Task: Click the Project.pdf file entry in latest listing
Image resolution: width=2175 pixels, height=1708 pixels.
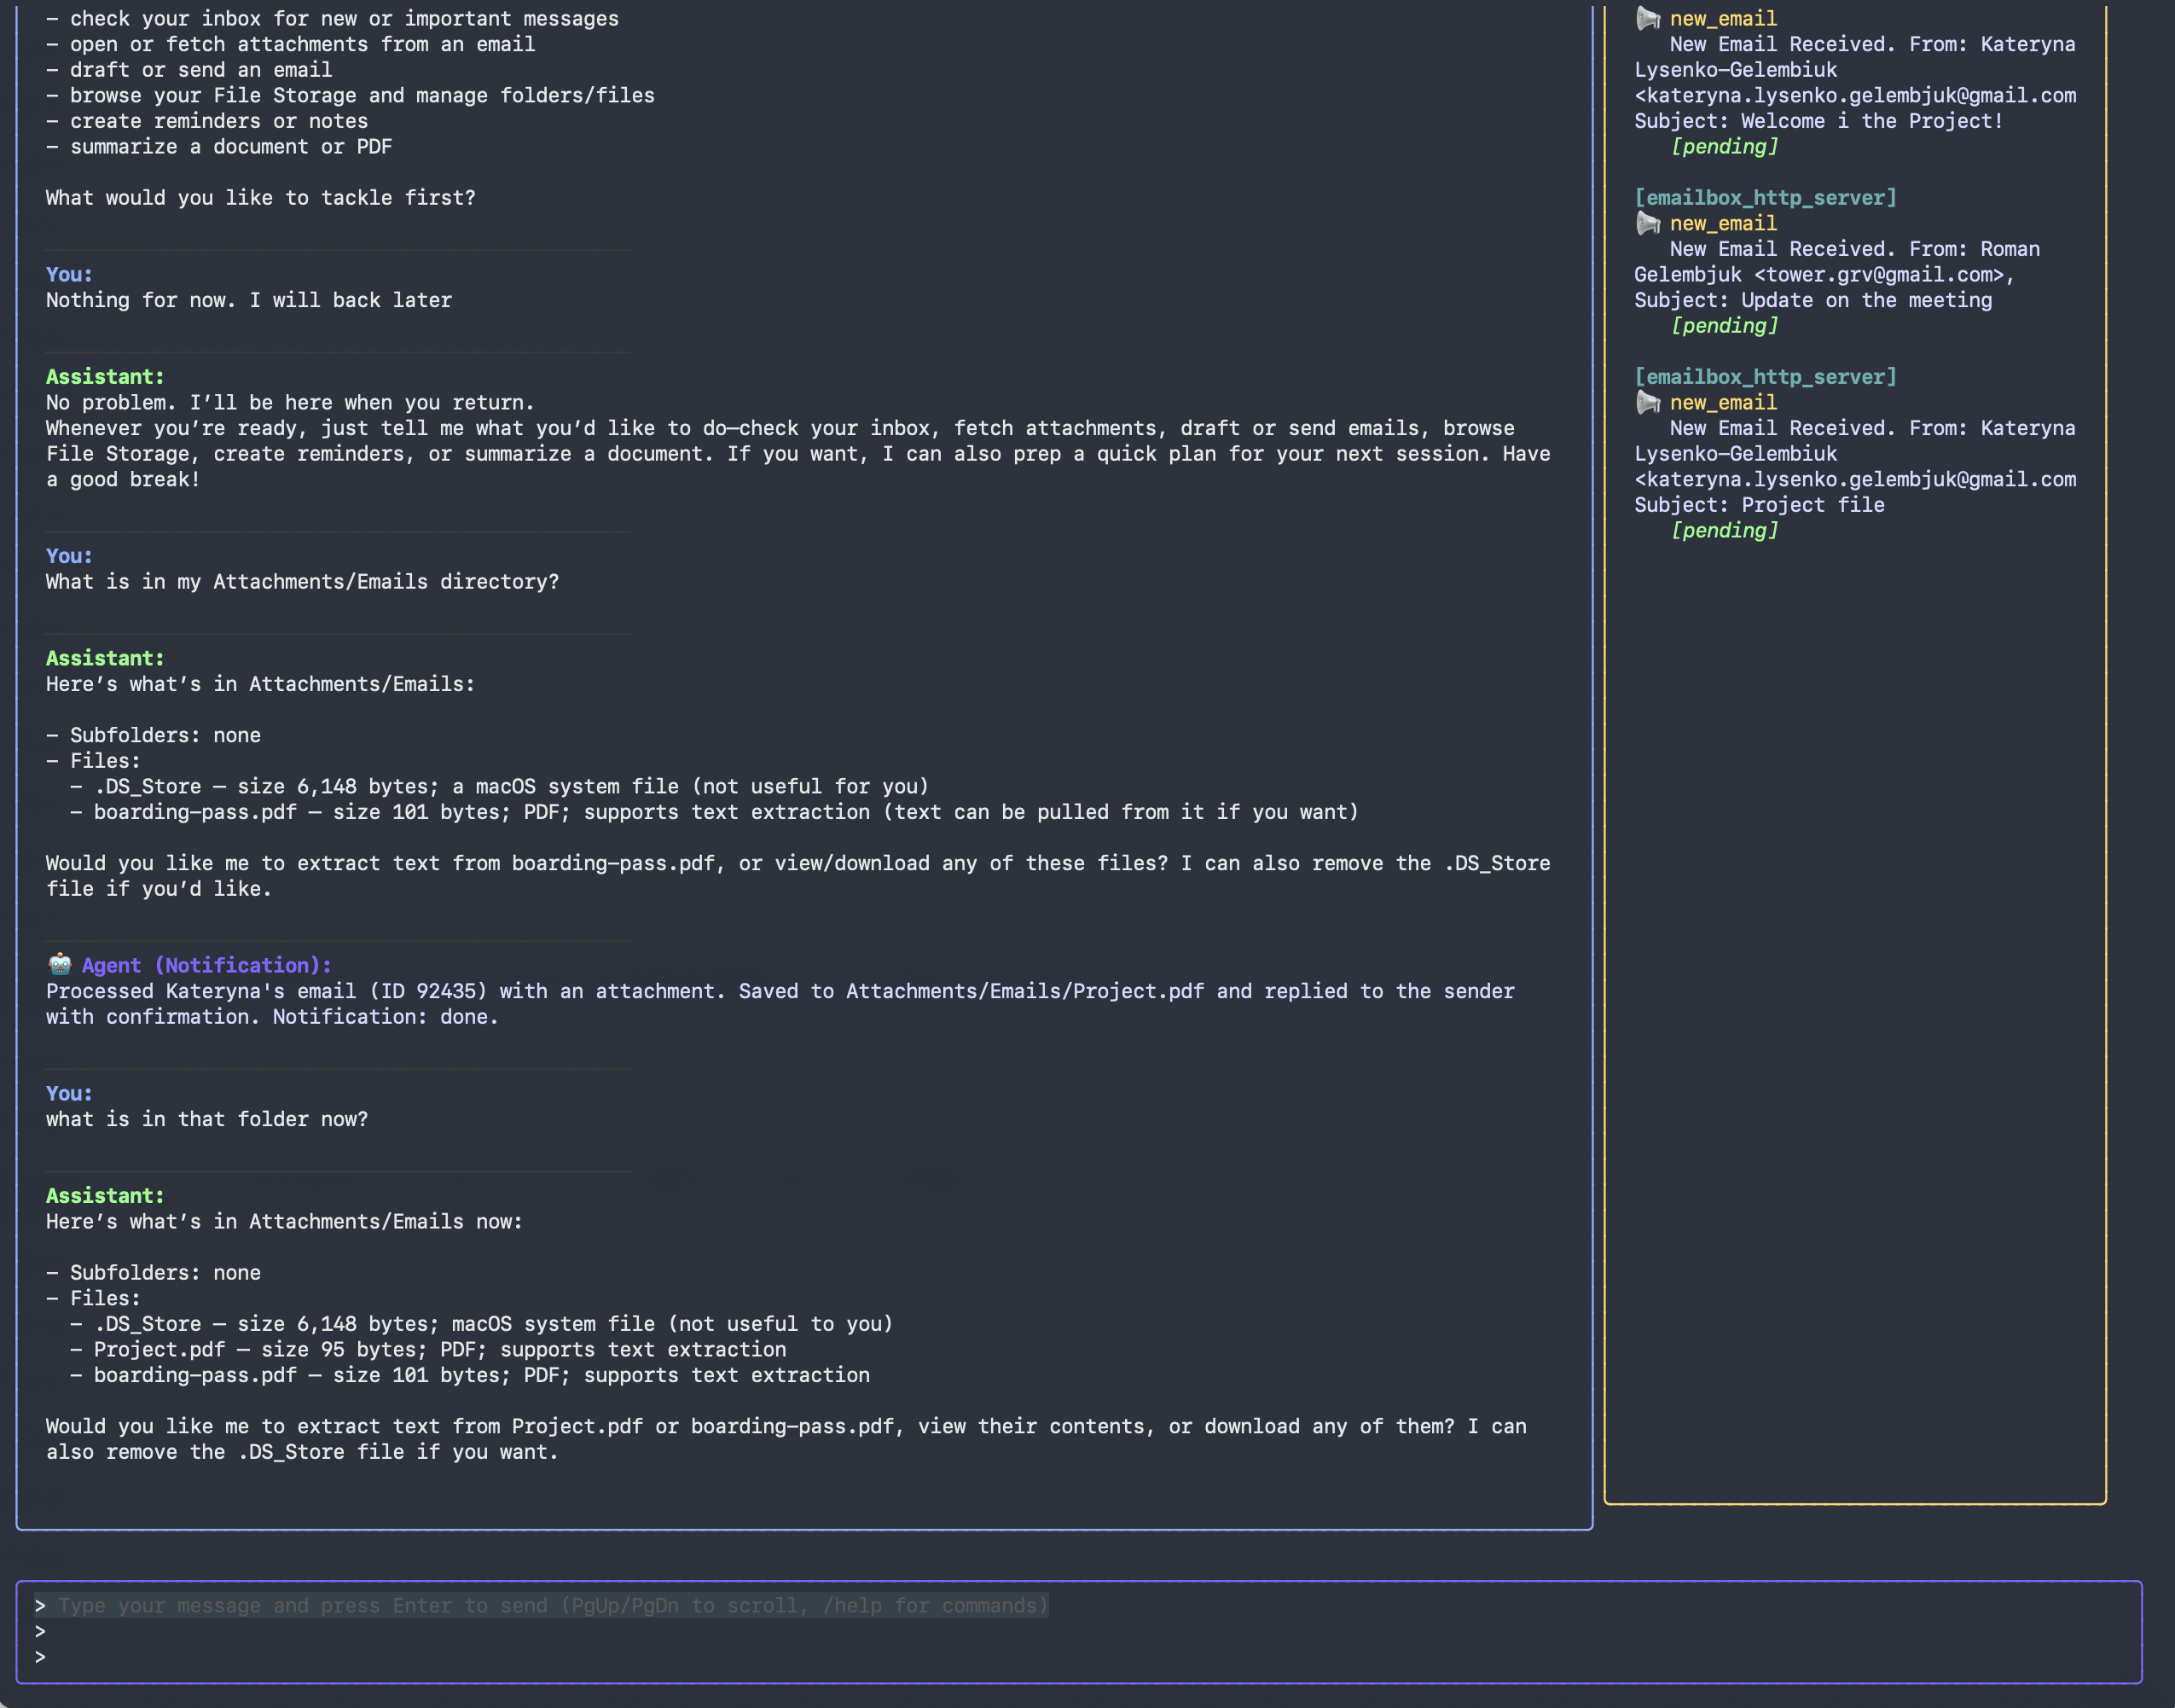Action: click(x=159, y=1349)
